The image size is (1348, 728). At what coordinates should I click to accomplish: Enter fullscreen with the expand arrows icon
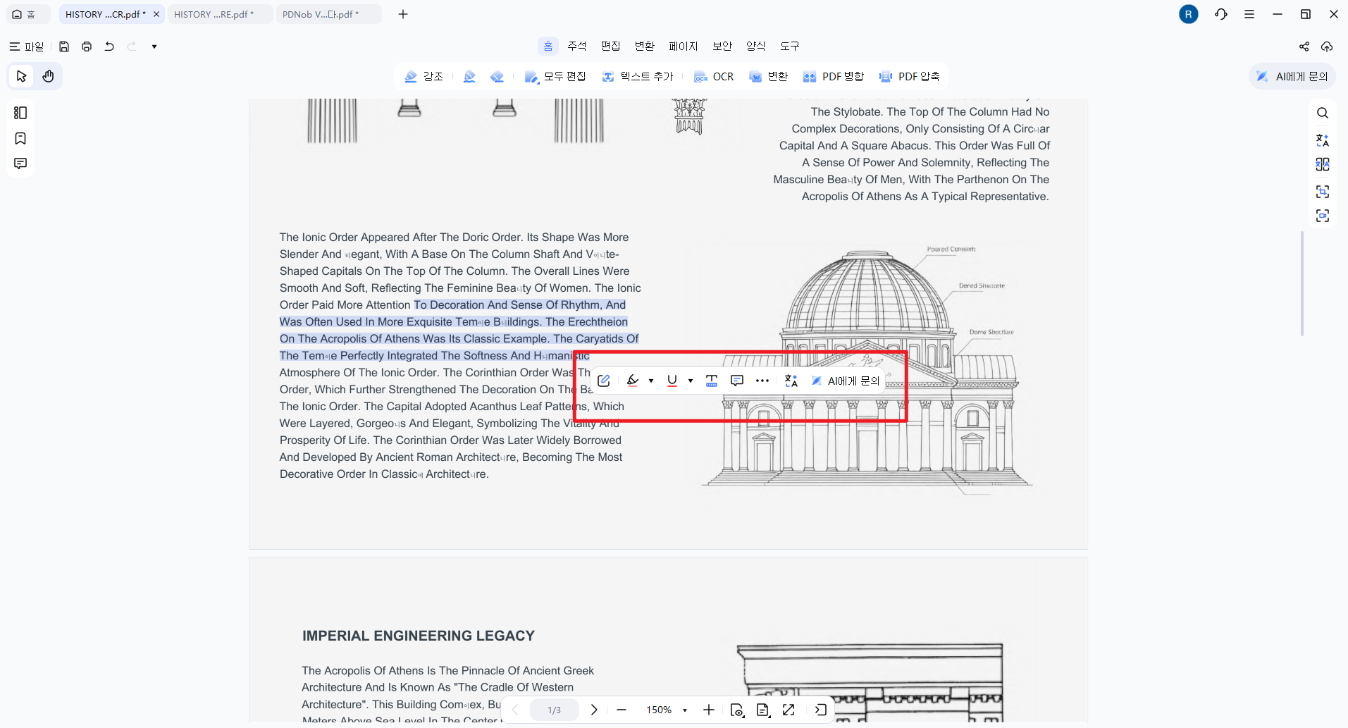(x=789, y=710)
